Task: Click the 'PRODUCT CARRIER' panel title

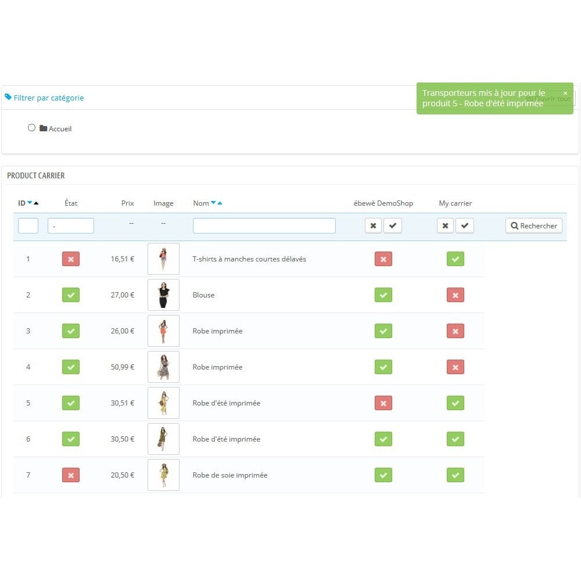Action: pos(36,175)
